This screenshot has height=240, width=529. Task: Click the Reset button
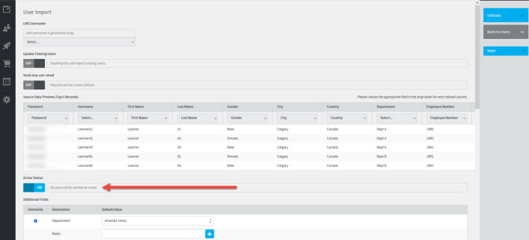pos(506,51)
